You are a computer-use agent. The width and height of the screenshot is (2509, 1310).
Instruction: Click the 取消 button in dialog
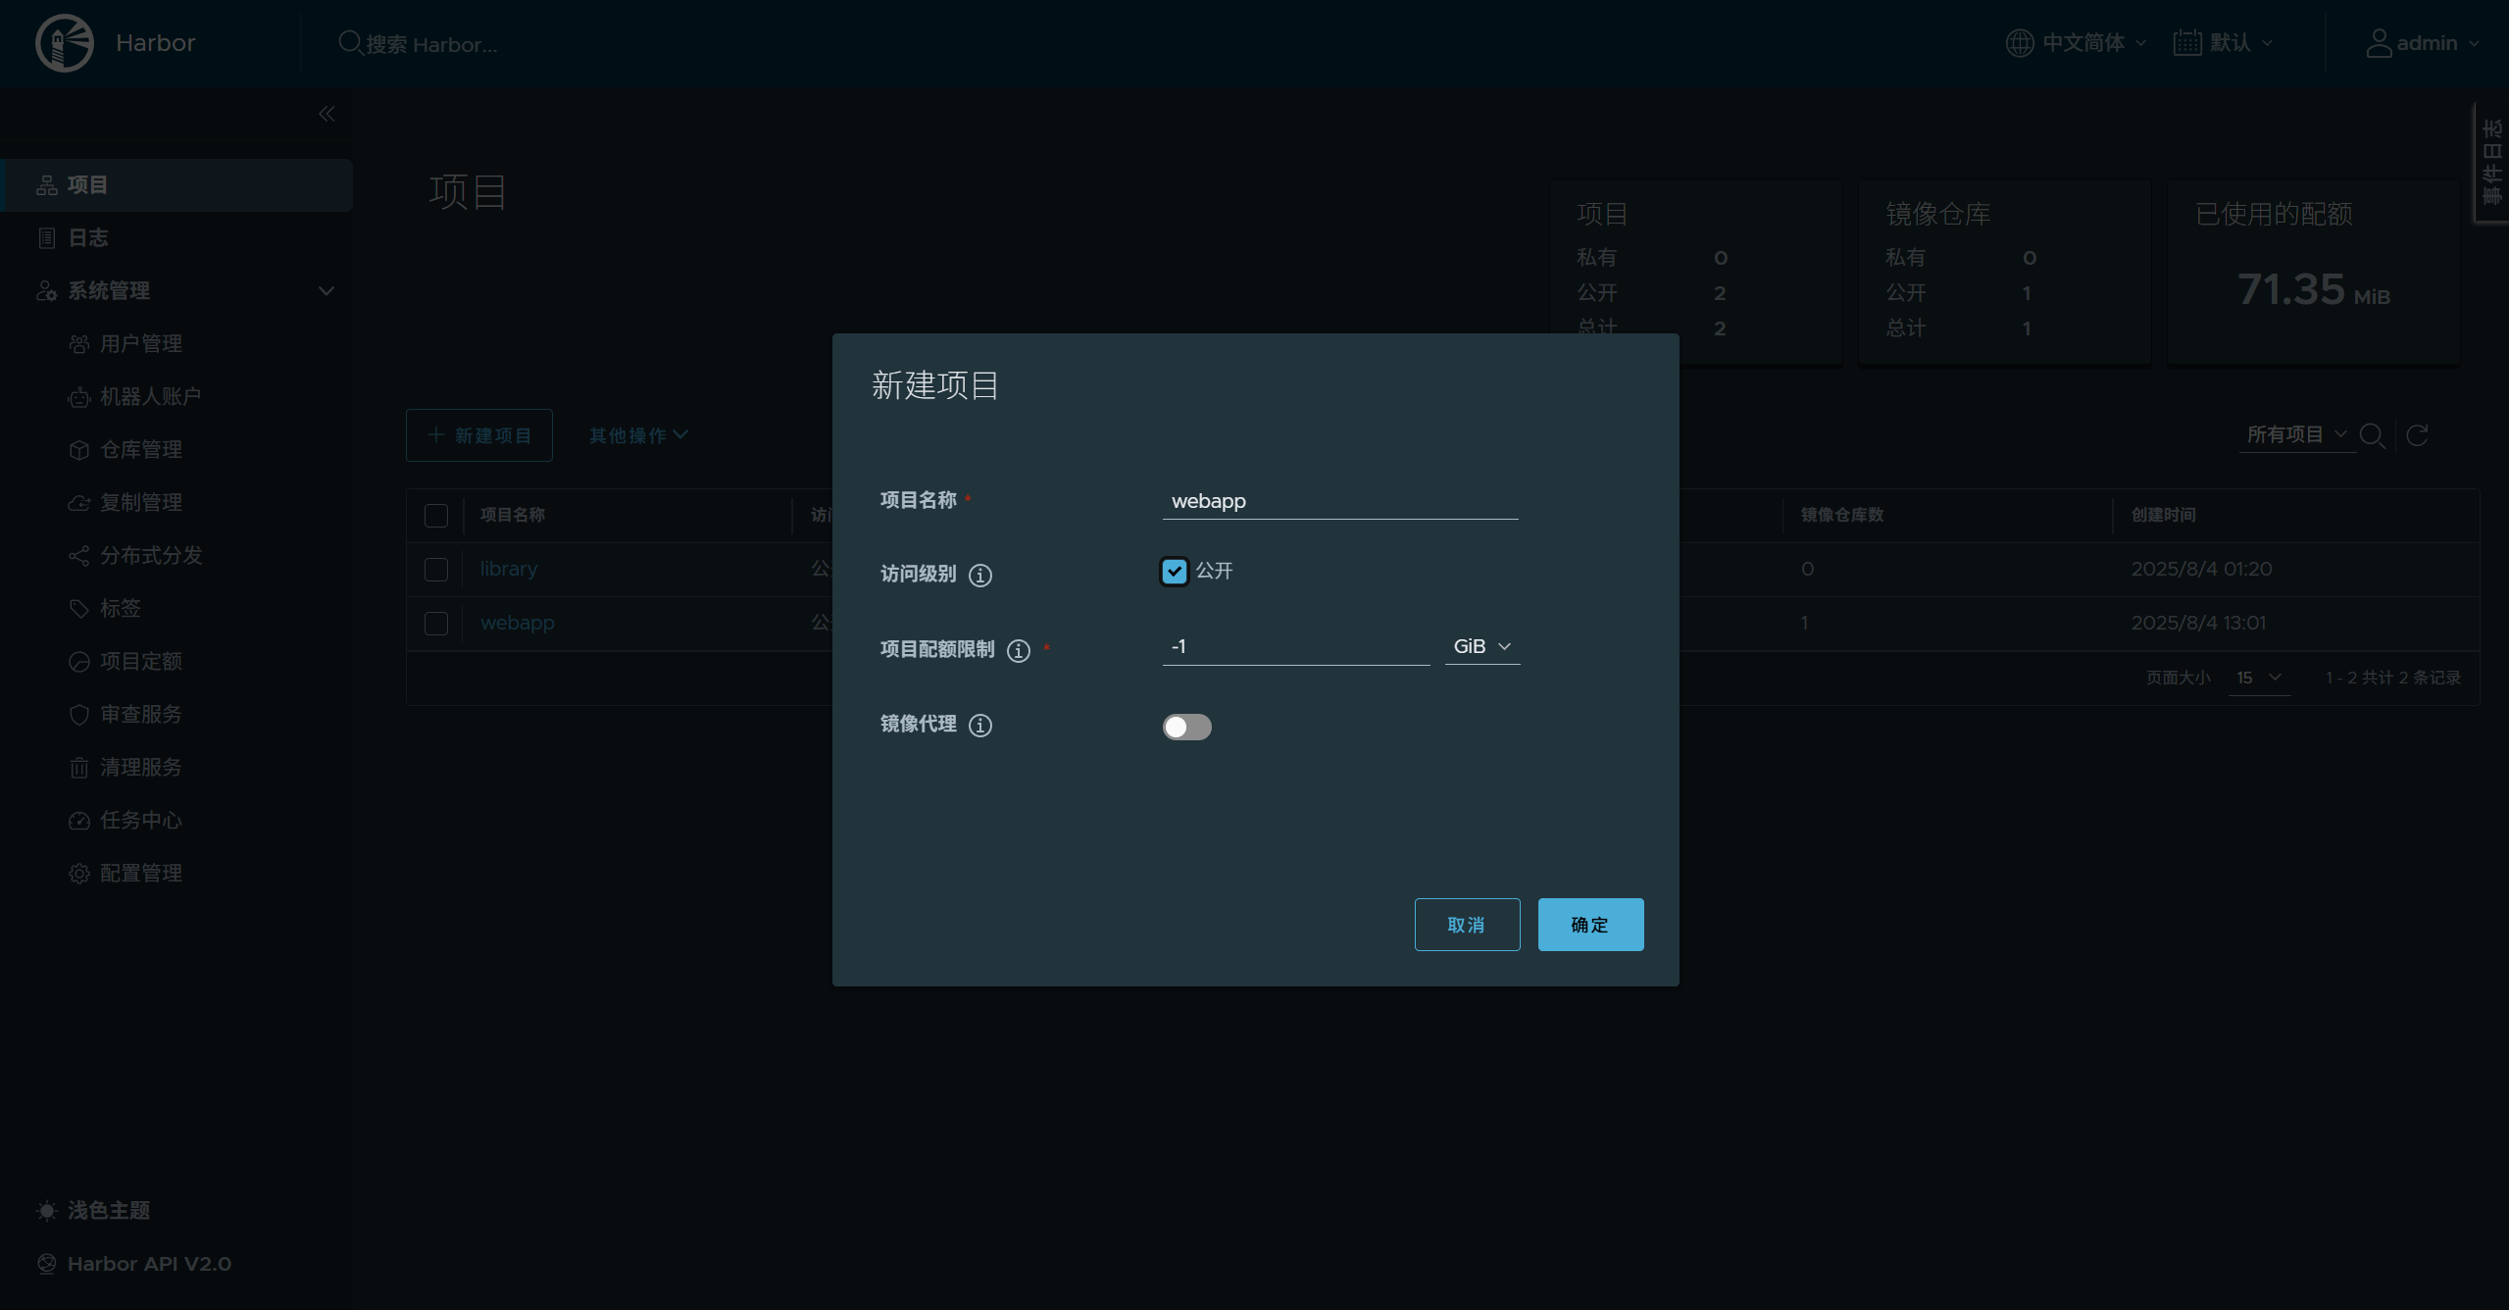[x=1467, y=925]
